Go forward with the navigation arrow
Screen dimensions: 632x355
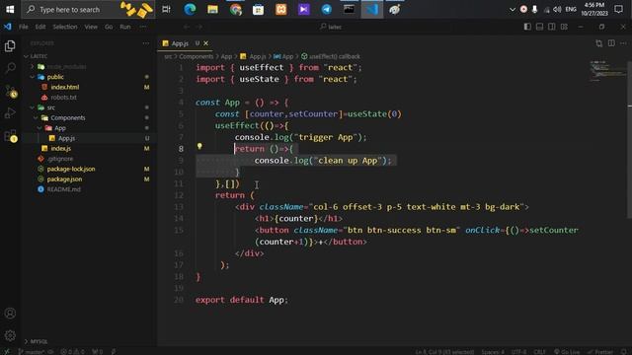(199, 27)
